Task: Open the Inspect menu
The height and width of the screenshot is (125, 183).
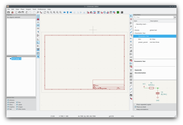Action: pyautogui.click(x=28, y=9)
